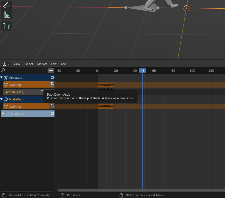This screenshot has height=198, width=225.
Task: Collapse the NurbsPath object channel group
Action: click(x=2, y=99)
